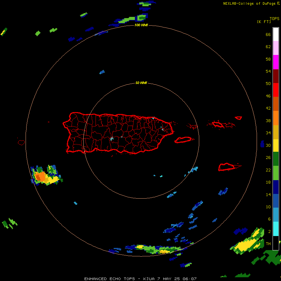This screenshot has width=281, height=281.
Task: Click the "30" legend value
Action: [268, 145]
